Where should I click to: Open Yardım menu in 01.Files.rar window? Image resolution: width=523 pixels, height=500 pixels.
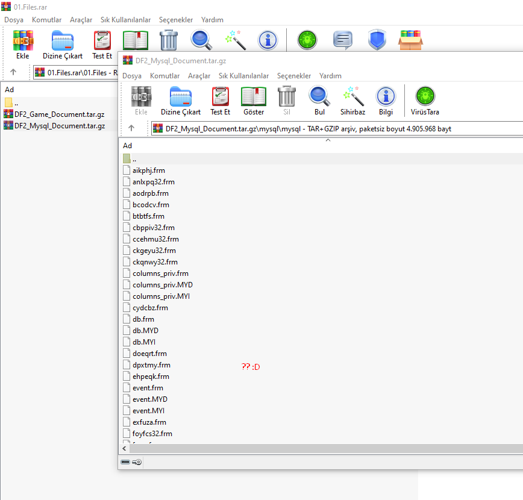(212, 20)
